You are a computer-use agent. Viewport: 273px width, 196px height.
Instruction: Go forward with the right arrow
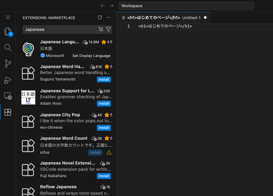112,6
